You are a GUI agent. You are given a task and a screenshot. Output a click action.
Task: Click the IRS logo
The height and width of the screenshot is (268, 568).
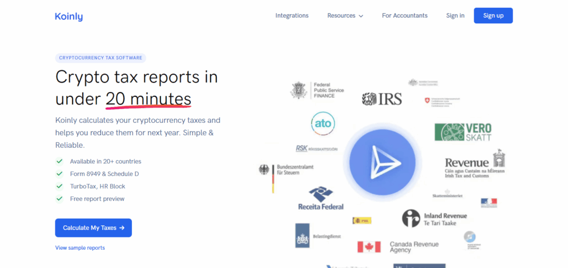pyautogui.click(x=382, y=99)
